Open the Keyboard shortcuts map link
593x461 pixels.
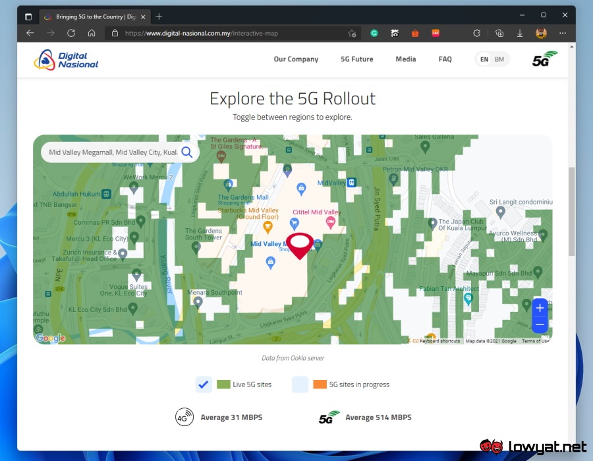pyautogui.click(x=439, y=341)
